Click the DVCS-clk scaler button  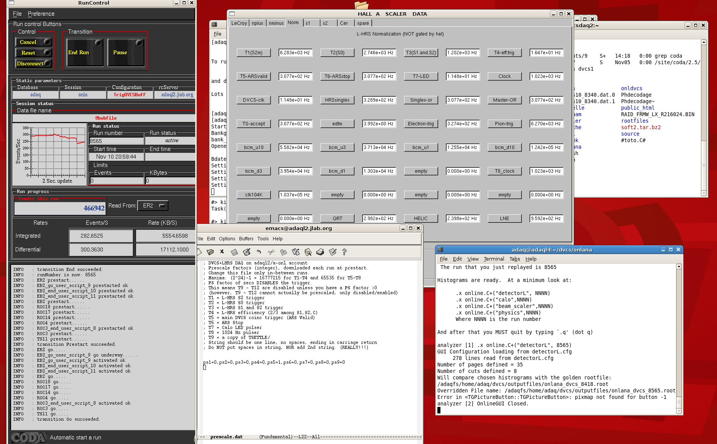tap(254, 100)
